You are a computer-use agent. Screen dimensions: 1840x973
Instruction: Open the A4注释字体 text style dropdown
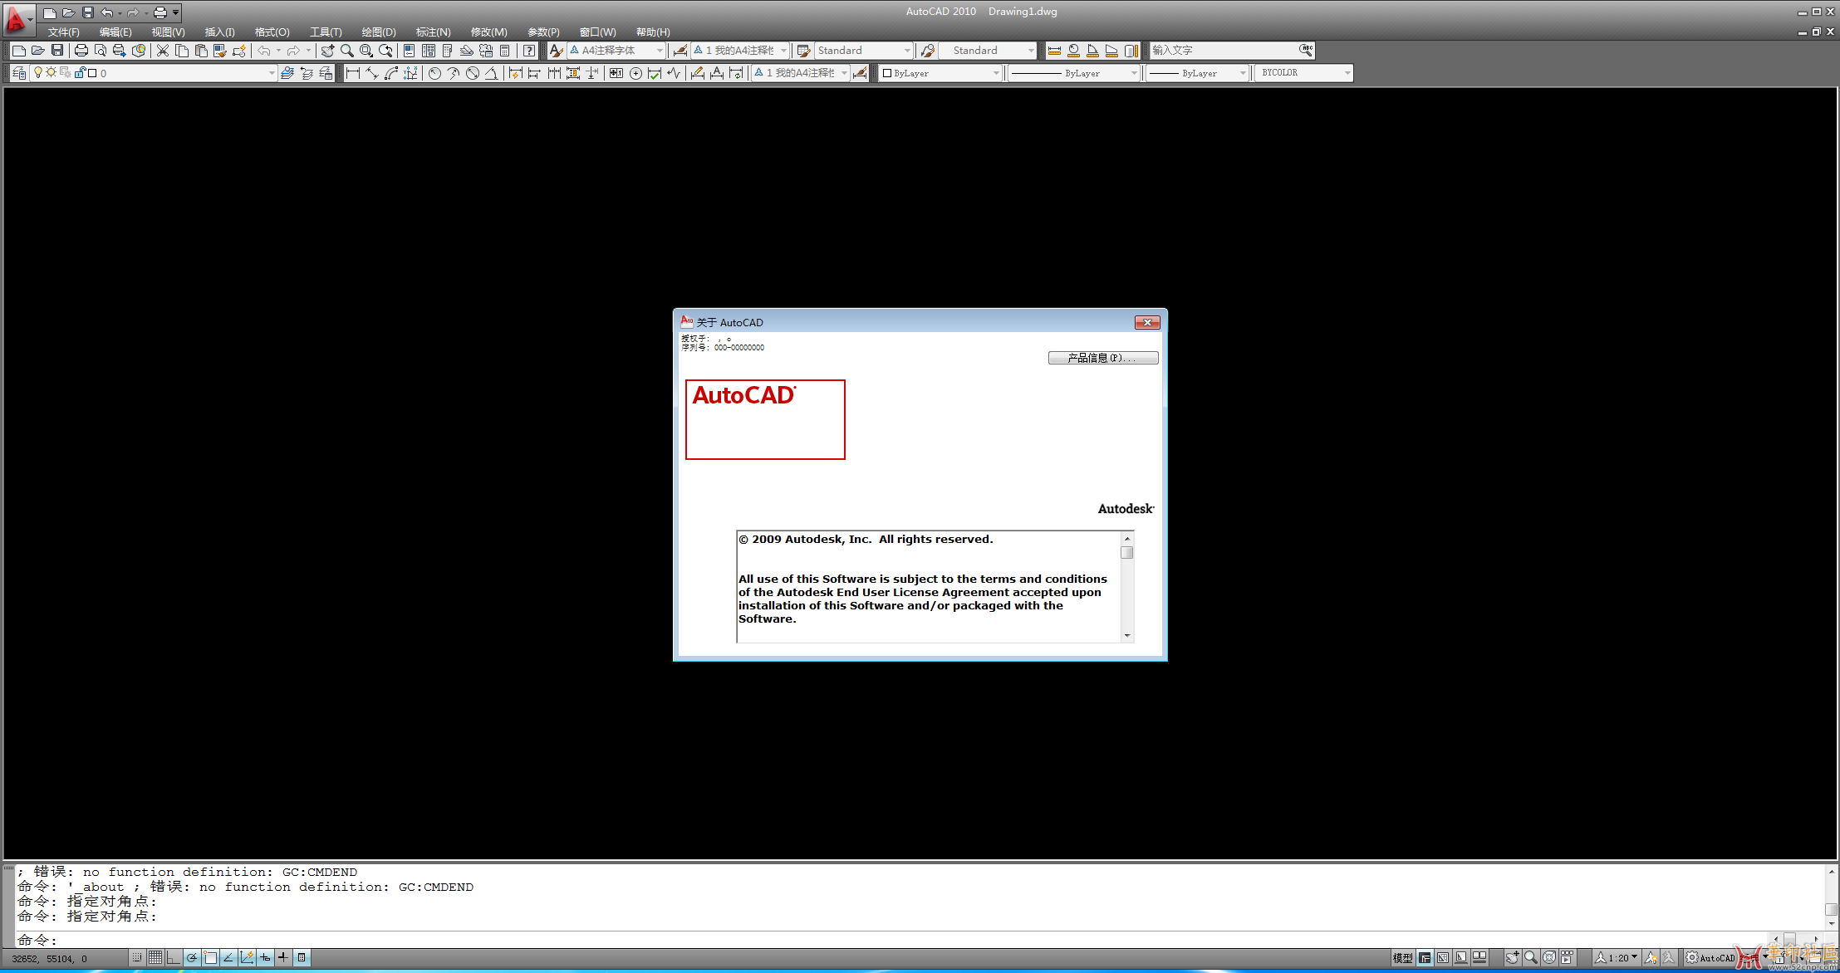pyautogui.click(x=617, y=51)
